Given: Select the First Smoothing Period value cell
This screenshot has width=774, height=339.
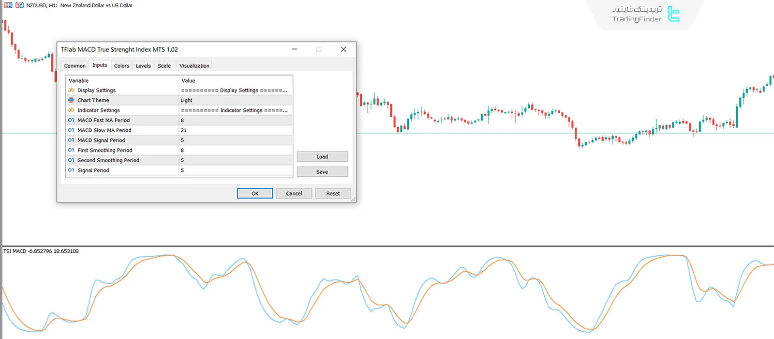Looking at the screenshot, I should coord(235,150).
